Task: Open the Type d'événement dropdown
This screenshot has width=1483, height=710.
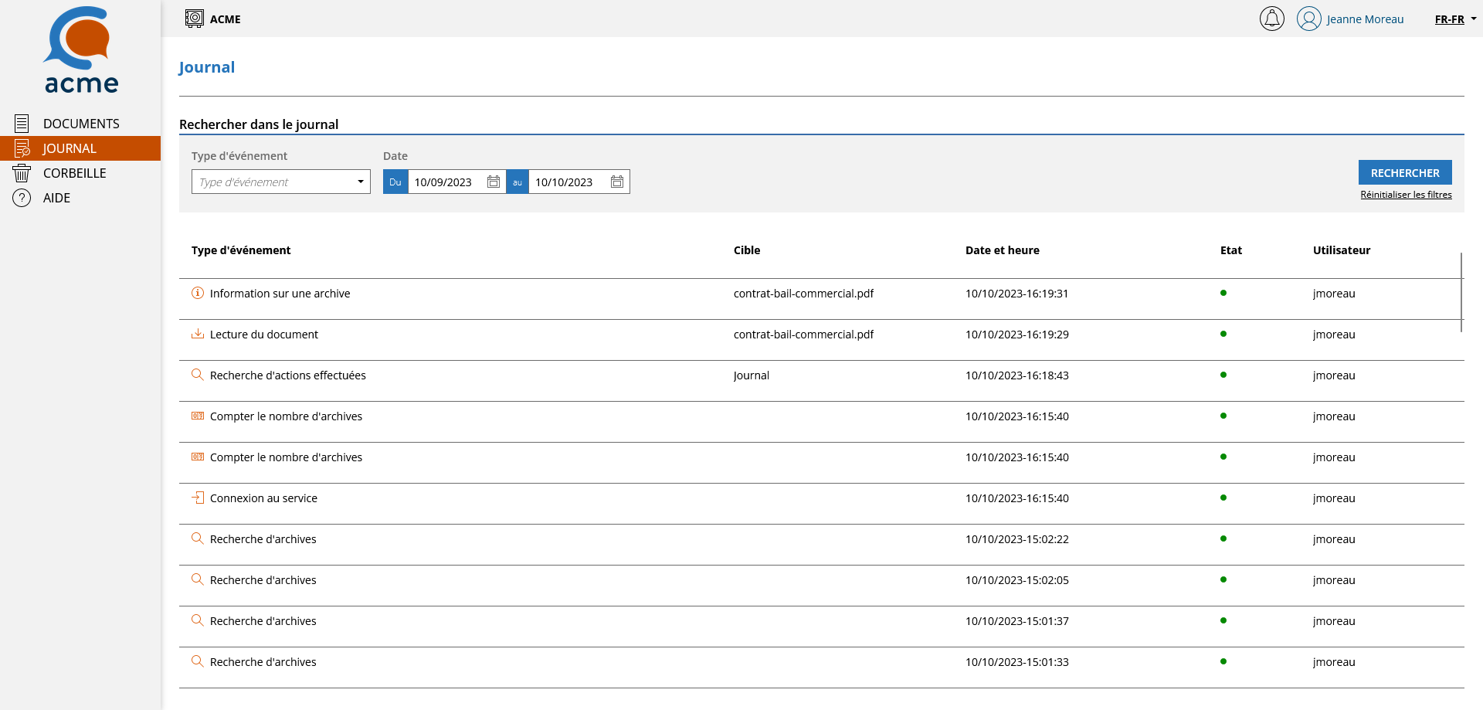Action: tap(281, 182)
